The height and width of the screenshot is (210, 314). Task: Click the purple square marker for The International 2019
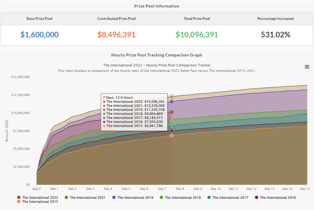tap(171, 102)
